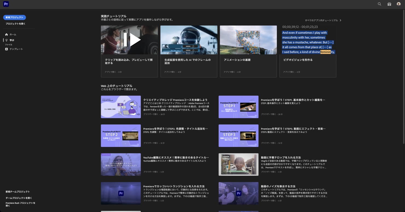This screenshot has width=405, height=212.
Task: Open the YouTube編集にオススメ thumbnail
Action: [x=121, y=165]
